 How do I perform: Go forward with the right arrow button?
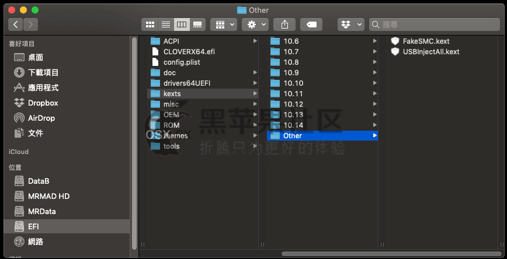coord(30,24)
